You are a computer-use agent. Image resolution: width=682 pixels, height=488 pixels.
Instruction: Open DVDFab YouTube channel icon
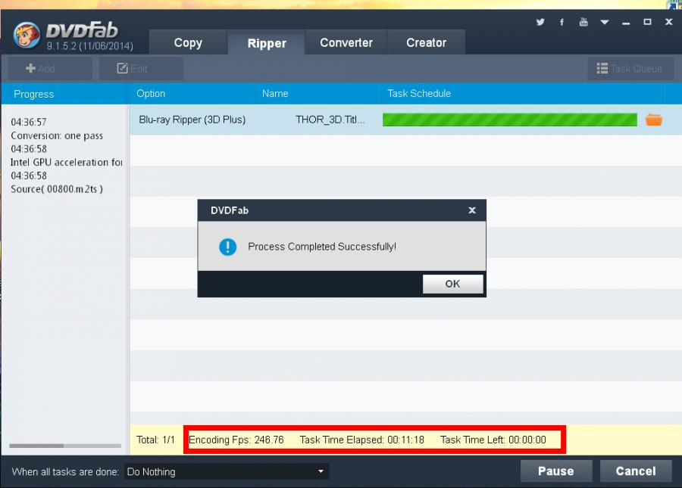pyautogui.click(x=583, y=22)
